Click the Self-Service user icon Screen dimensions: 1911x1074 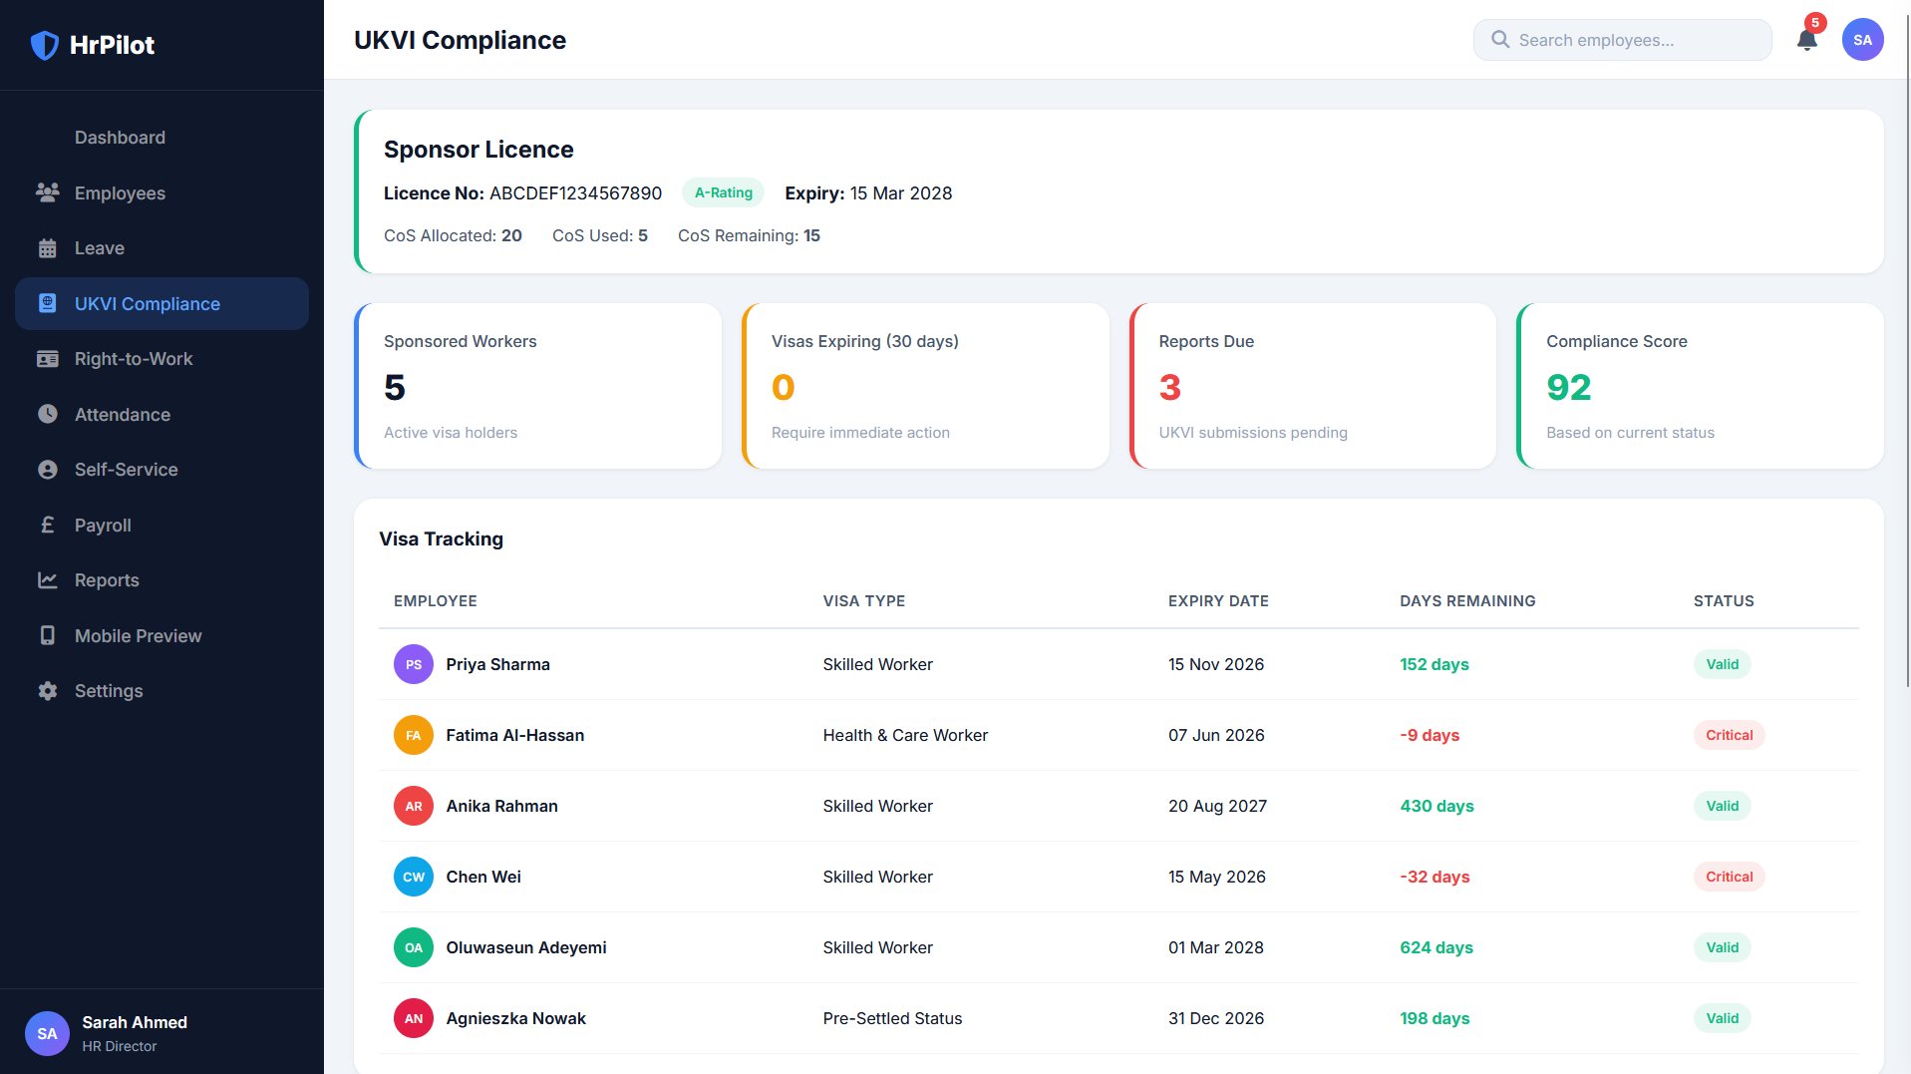click(x=47, y=470)
